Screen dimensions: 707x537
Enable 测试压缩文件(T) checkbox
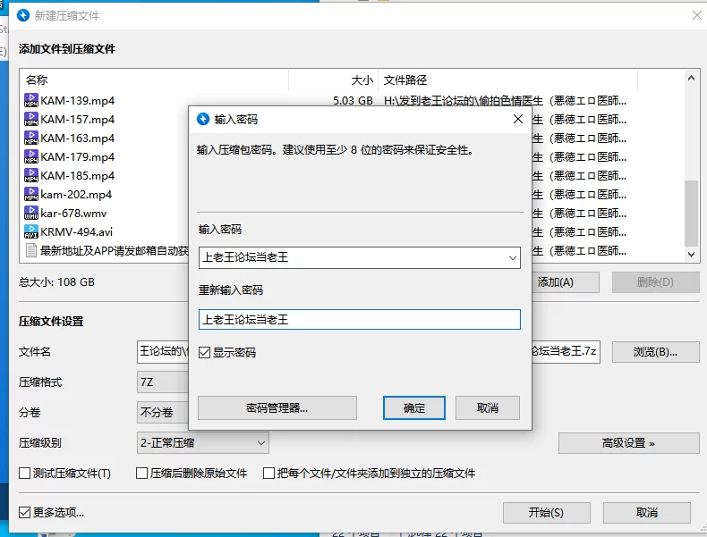point(25,473)
